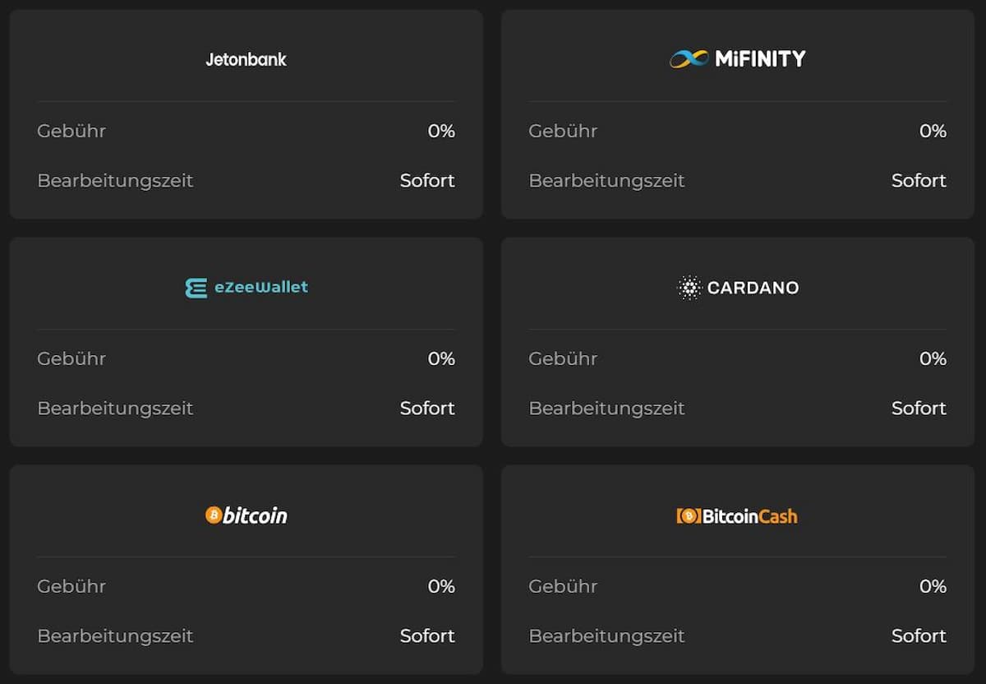The image size is (986, 684).
Task: Click the Sofort value in Jetonbank card
Action: click(x=427, y=180)
